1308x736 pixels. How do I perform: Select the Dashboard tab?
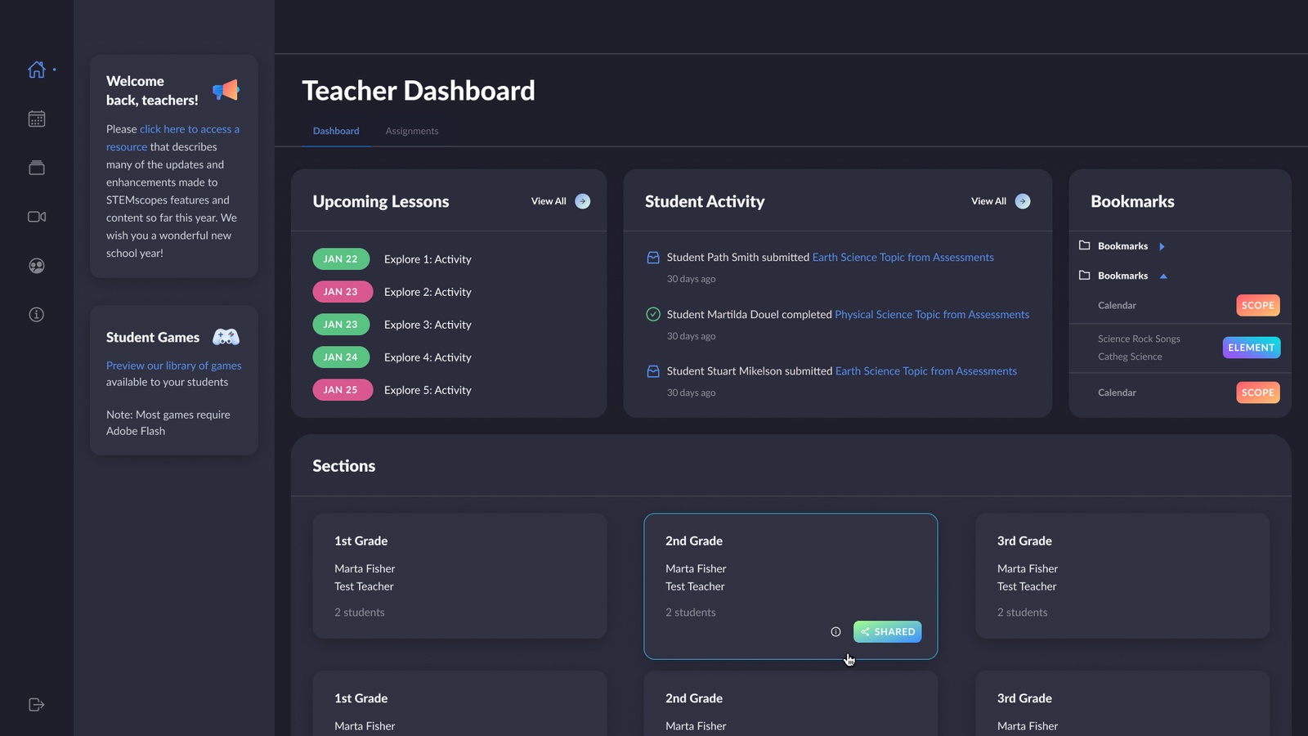pos(336,131)
